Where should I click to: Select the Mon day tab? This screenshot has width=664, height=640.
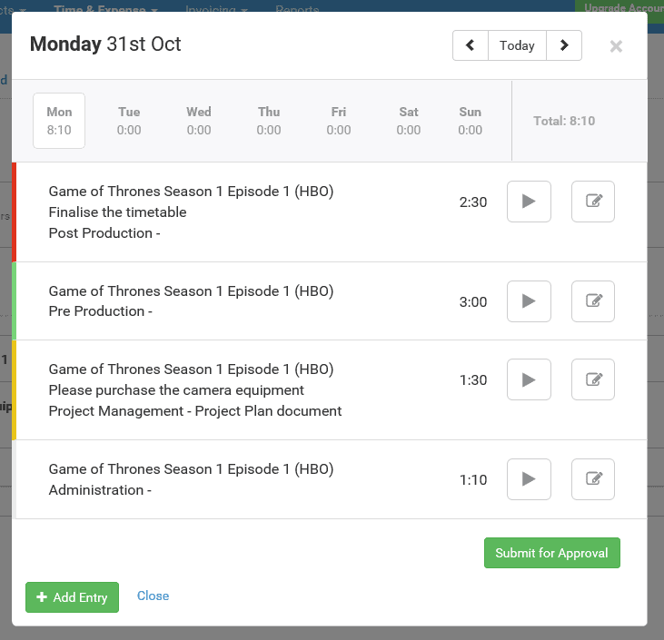59,121
